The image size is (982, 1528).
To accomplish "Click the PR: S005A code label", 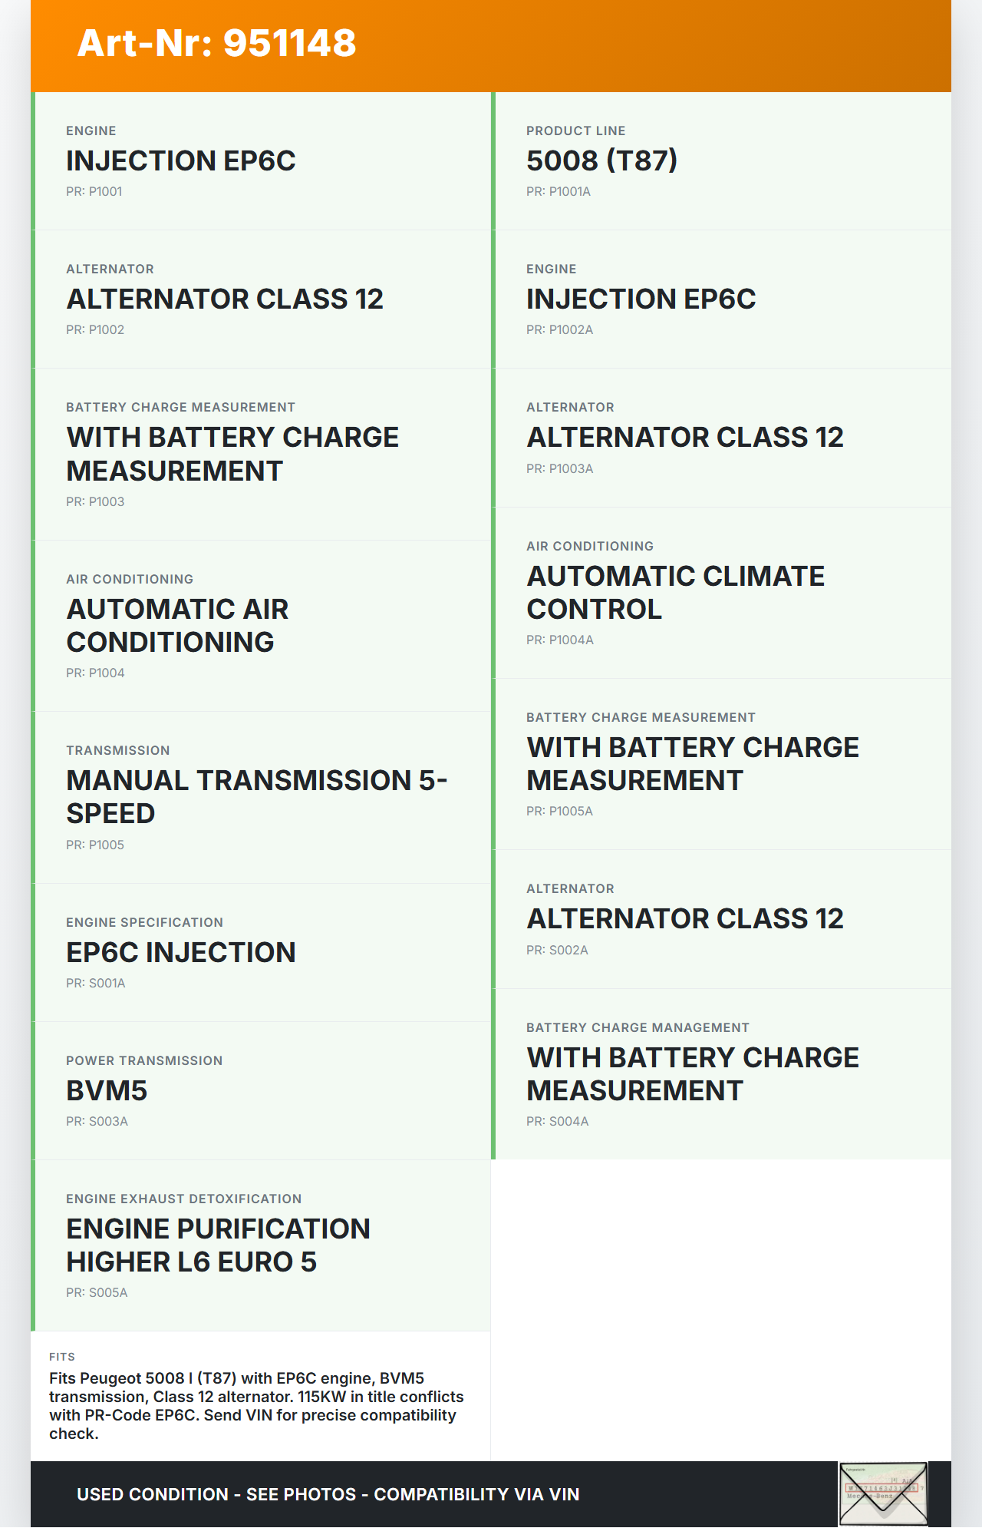I will (x=97, y=1293).
